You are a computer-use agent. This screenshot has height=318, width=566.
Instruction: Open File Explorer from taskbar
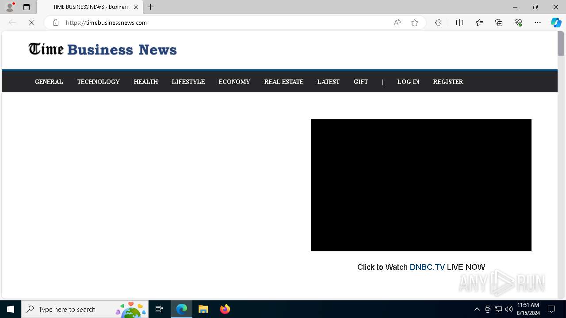pyautogui.click(x=203, y=309)
